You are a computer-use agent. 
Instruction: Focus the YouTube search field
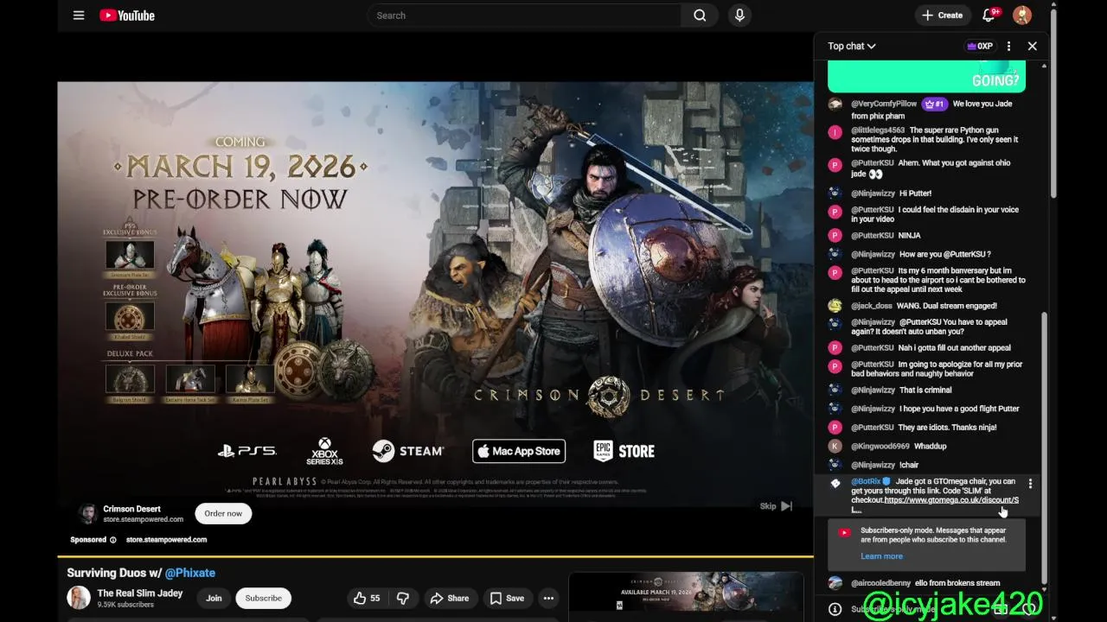coord(524,16)
